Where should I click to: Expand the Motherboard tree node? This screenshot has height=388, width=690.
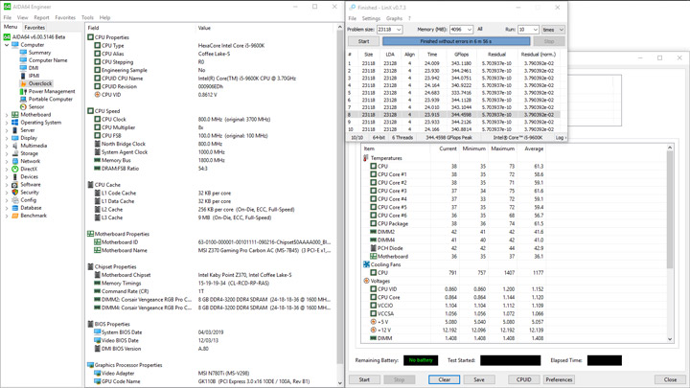pyautogui.click(x=7, y=115)
